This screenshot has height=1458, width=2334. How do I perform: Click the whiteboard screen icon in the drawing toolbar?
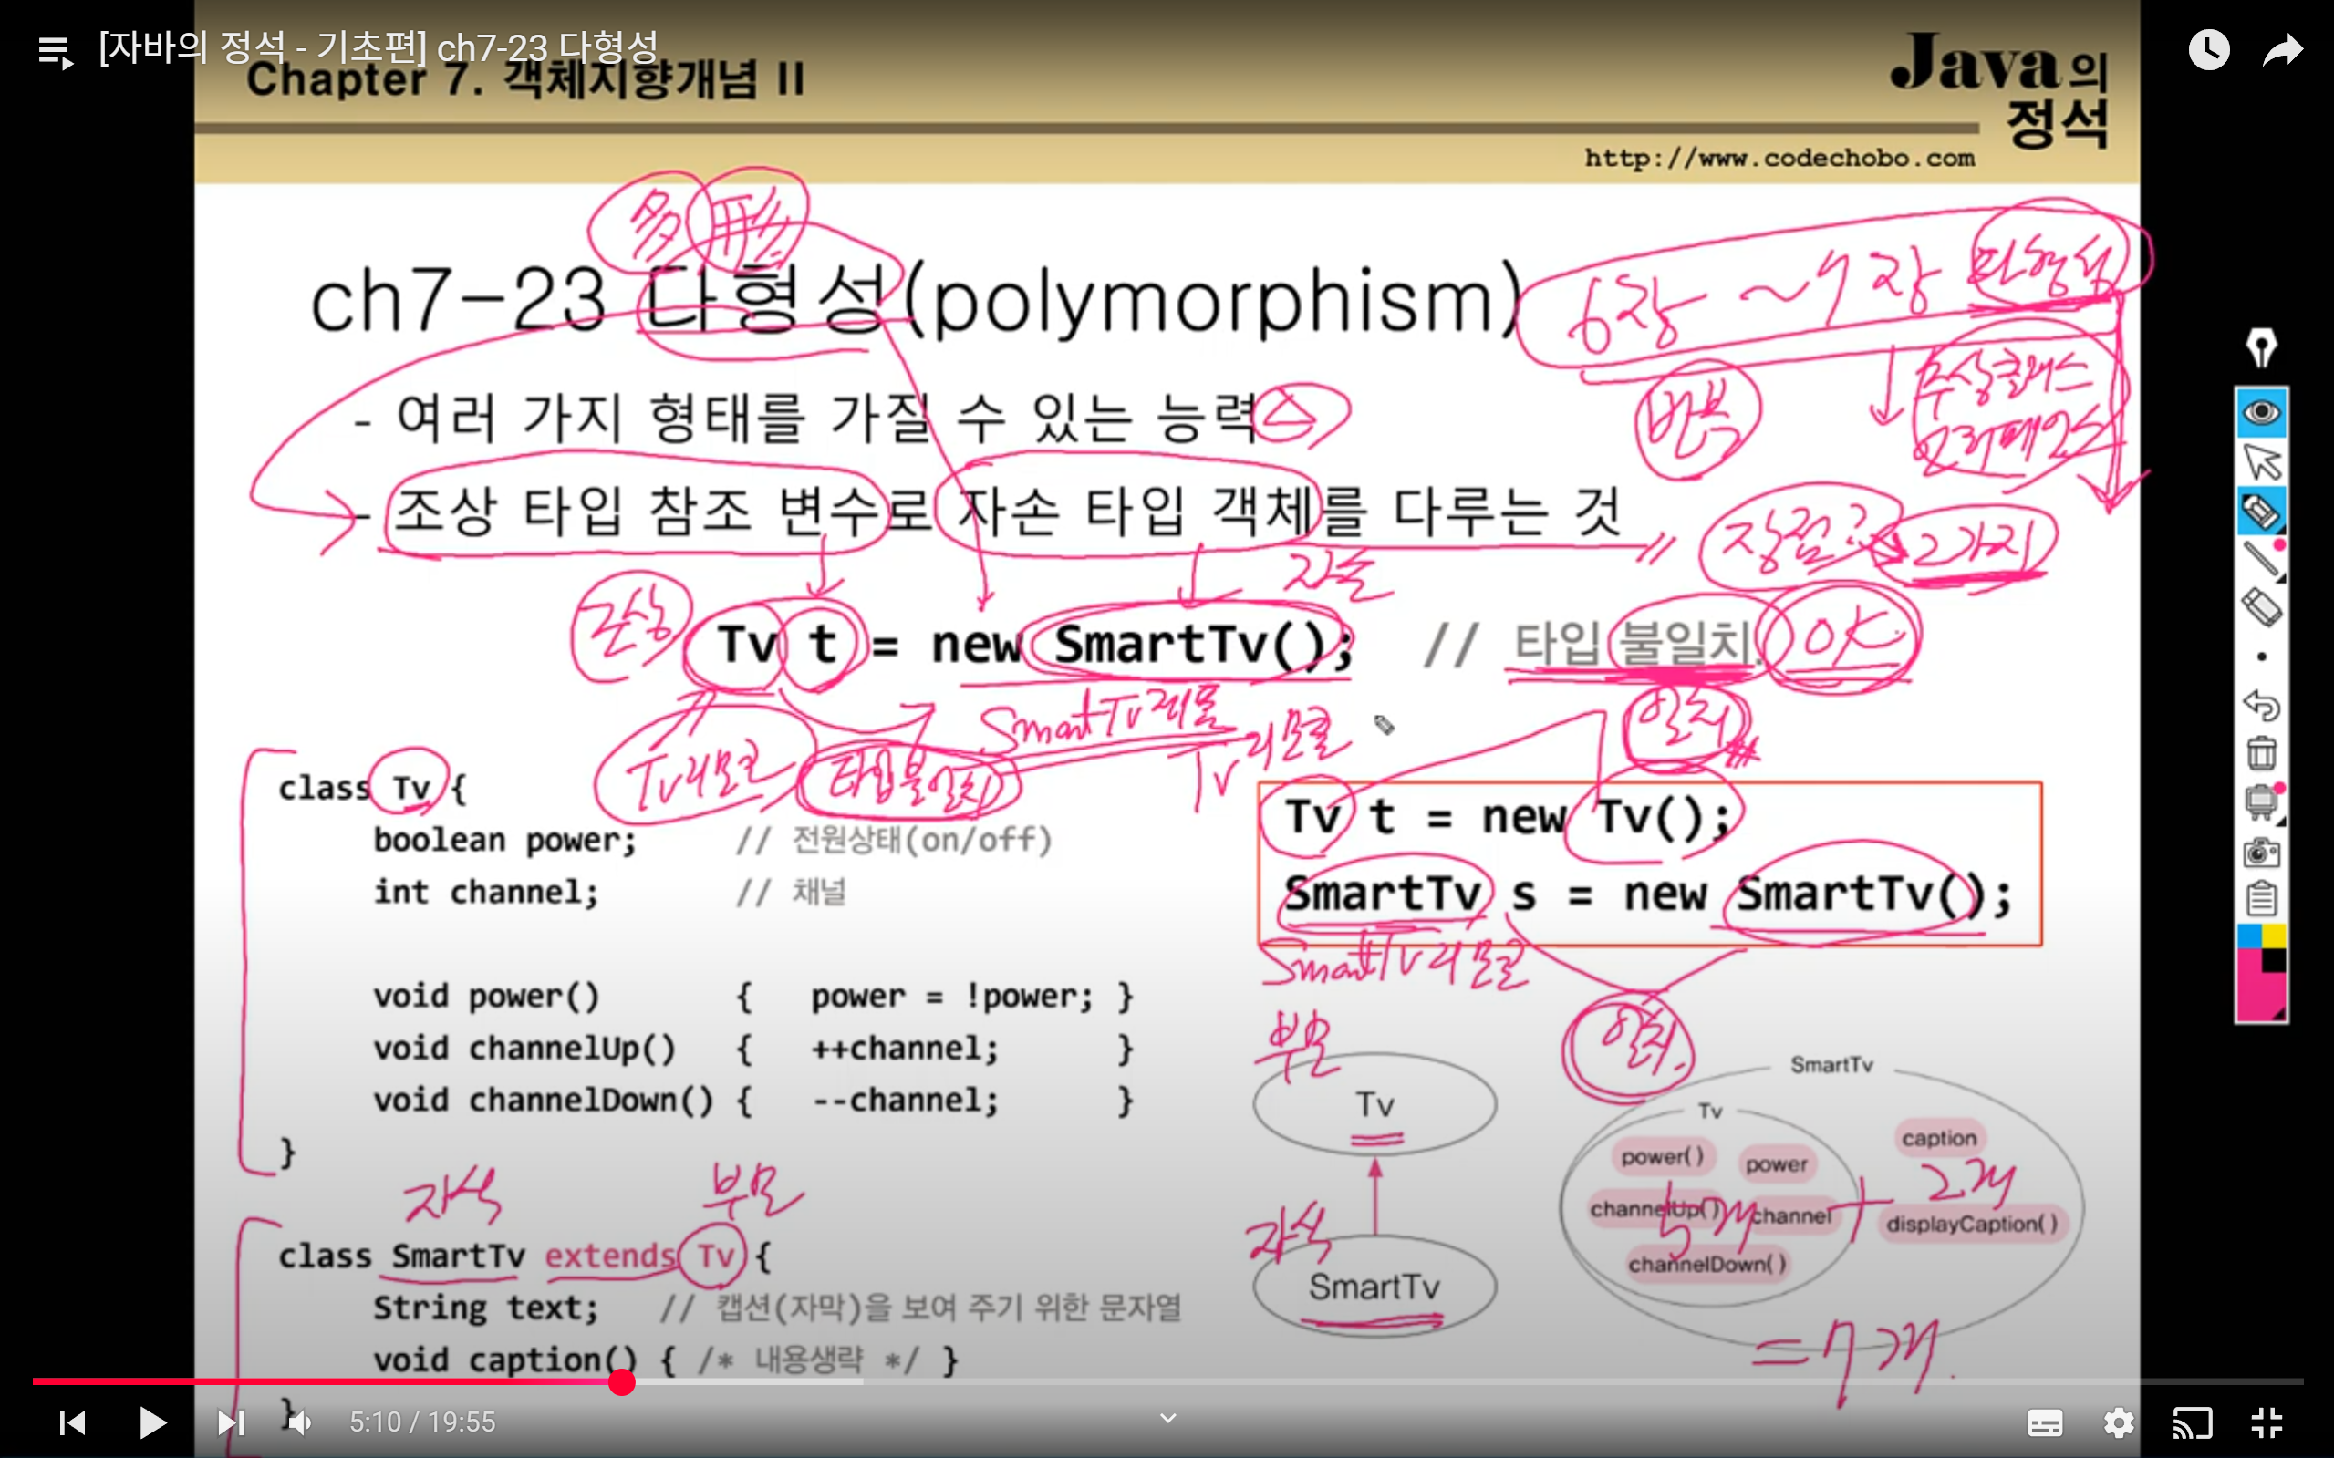point(2262,802)
